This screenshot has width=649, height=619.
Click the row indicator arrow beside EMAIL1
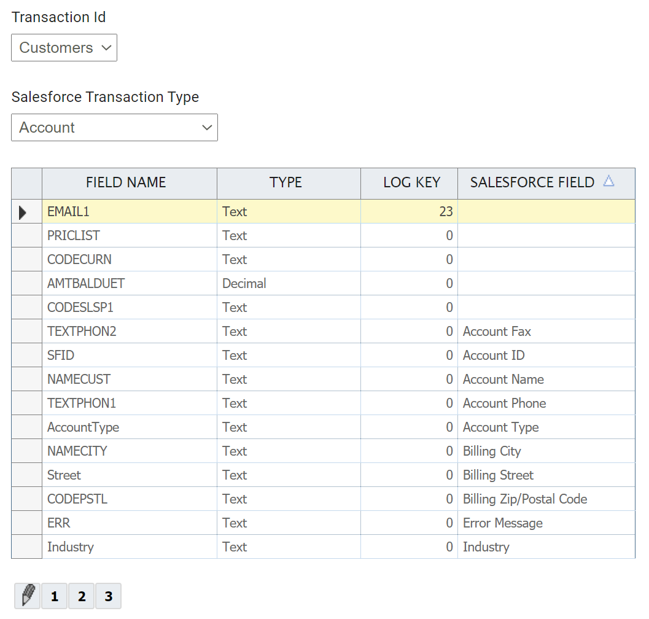[23, 212]
